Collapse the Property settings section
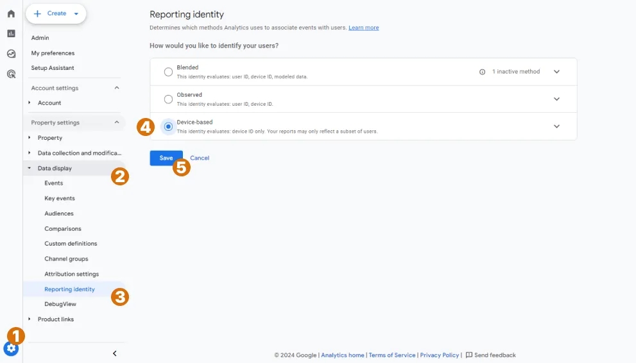Screen dimensions: 636x363 tap(117, 122)
